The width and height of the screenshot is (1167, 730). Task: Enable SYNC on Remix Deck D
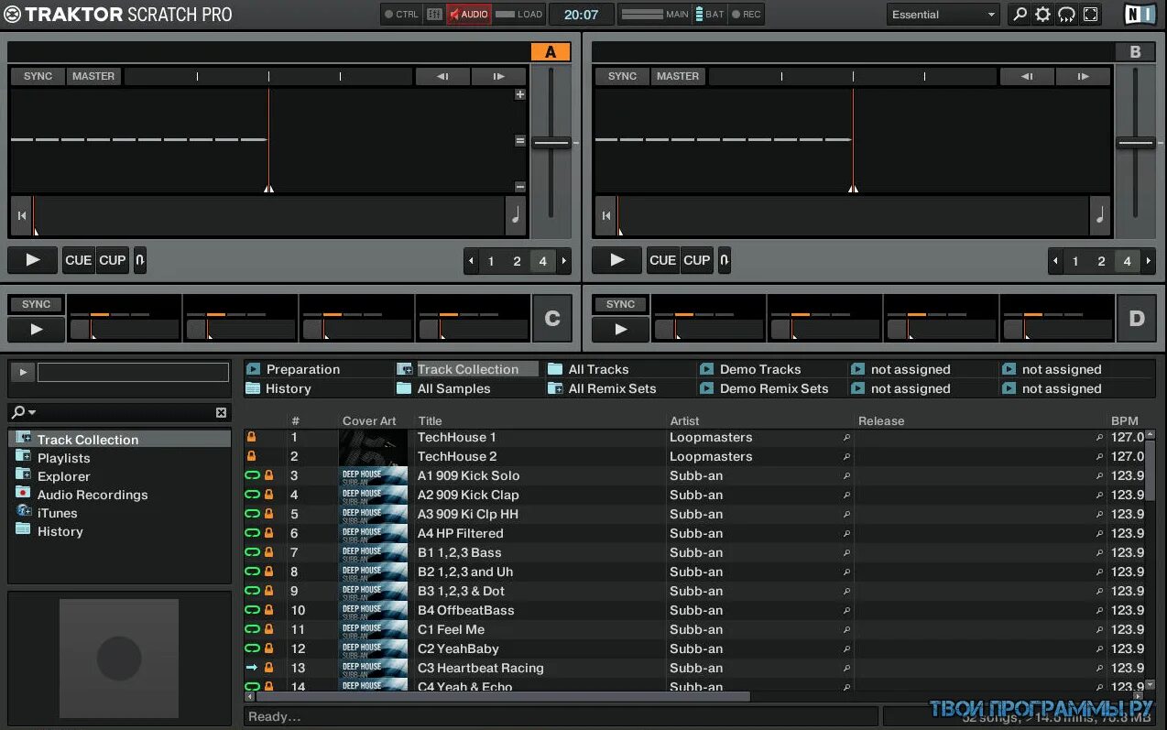(x=621, y=305)
